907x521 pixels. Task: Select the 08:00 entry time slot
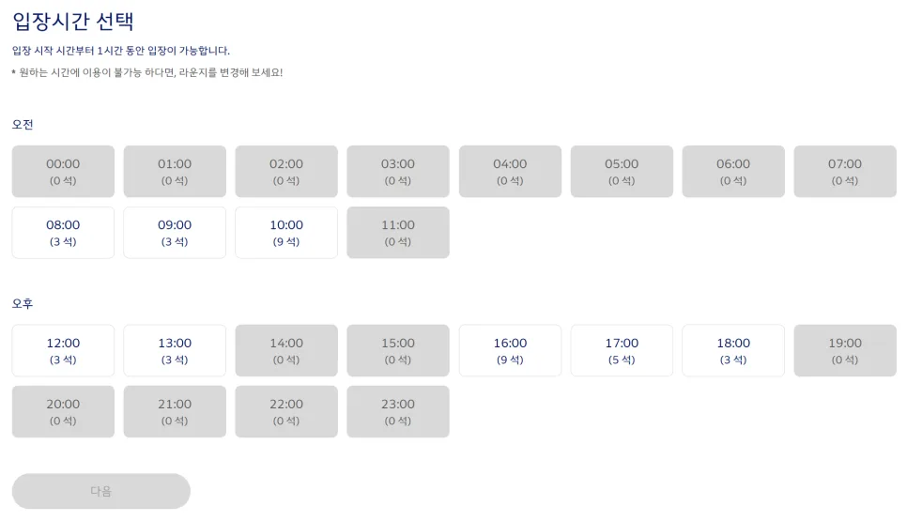(x=63, y=233)
